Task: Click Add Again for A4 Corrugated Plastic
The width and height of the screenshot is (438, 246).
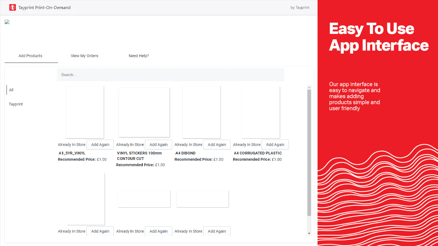Action: coord(275,145)
